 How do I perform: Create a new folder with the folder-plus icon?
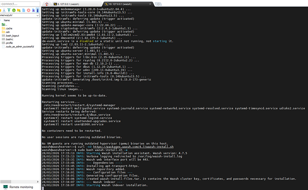tap(19, 10)
